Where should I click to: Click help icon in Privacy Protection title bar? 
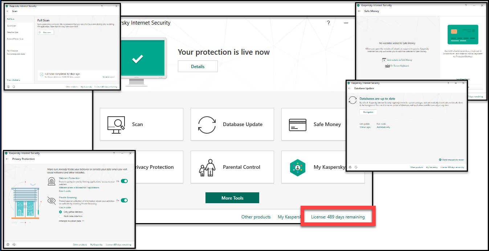(x=114, y=153)
